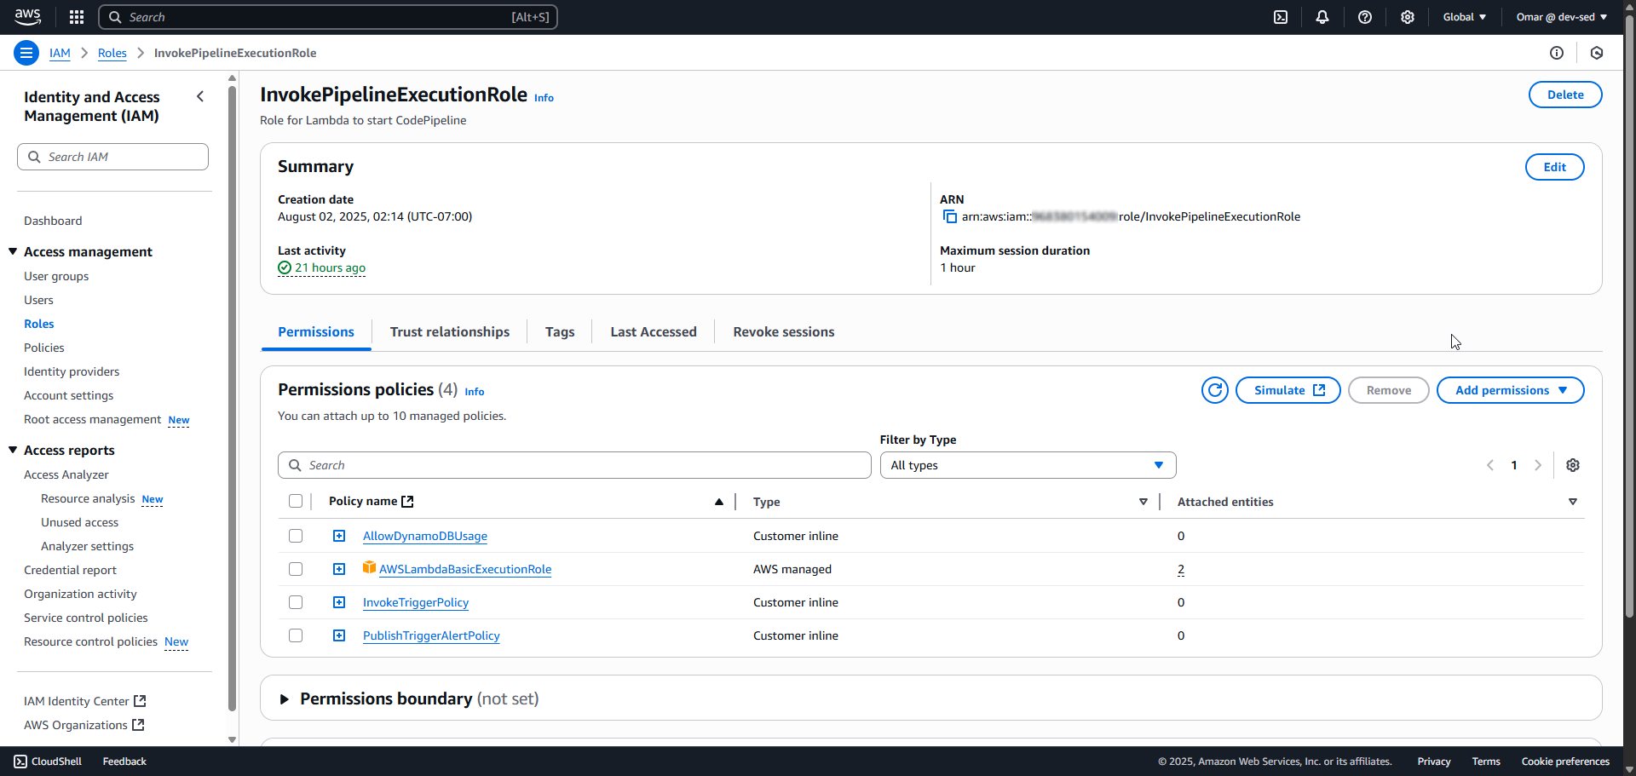Sort by Type column arrow
This screenshot has height=776, width=1636.
click(1143, 502)
